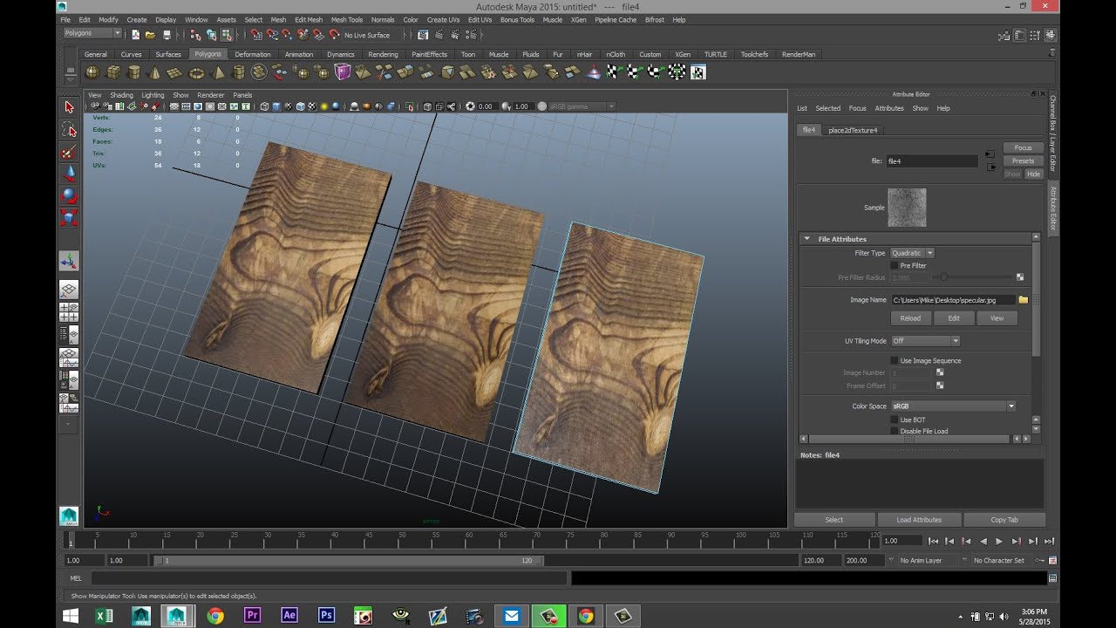
Task: Enable the Use BOT checkbox
Action: (x=894, y=420)
